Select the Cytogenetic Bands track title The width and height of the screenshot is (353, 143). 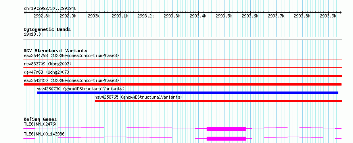point(47,29)
